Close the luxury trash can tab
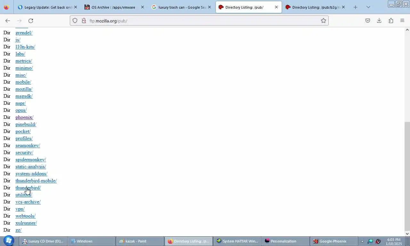Viewport: 410px width, 246px height. [x=209, y=7]
